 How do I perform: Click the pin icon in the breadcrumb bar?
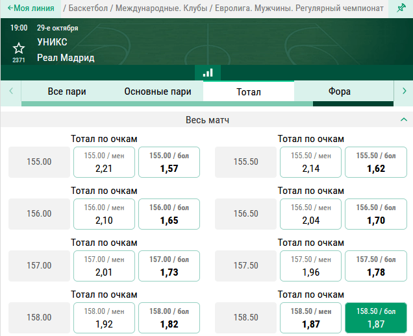[401, 8]
